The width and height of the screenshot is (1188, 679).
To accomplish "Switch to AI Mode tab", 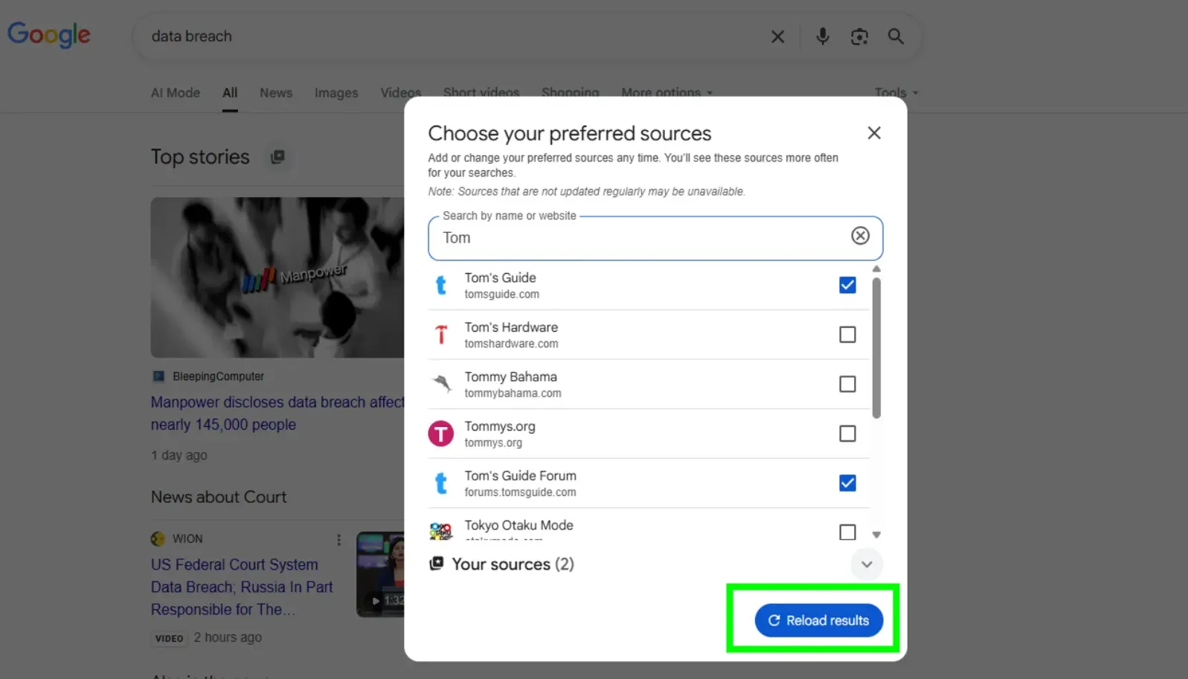I will point(176,93).
